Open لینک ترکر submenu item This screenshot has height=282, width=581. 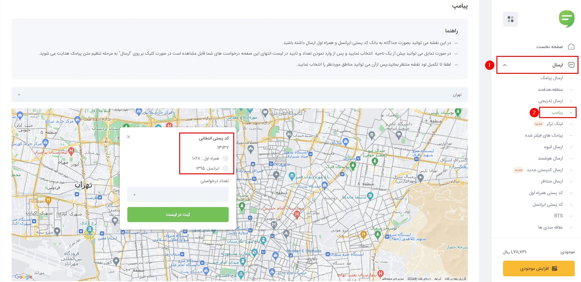tap(555, 123)
